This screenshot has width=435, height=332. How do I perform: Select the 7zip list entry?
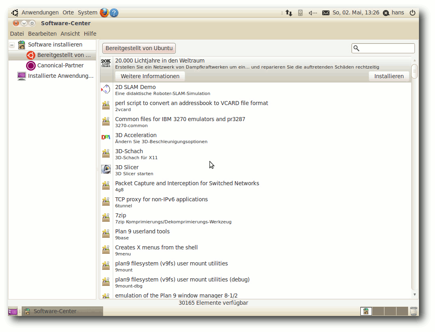point(256,218)
